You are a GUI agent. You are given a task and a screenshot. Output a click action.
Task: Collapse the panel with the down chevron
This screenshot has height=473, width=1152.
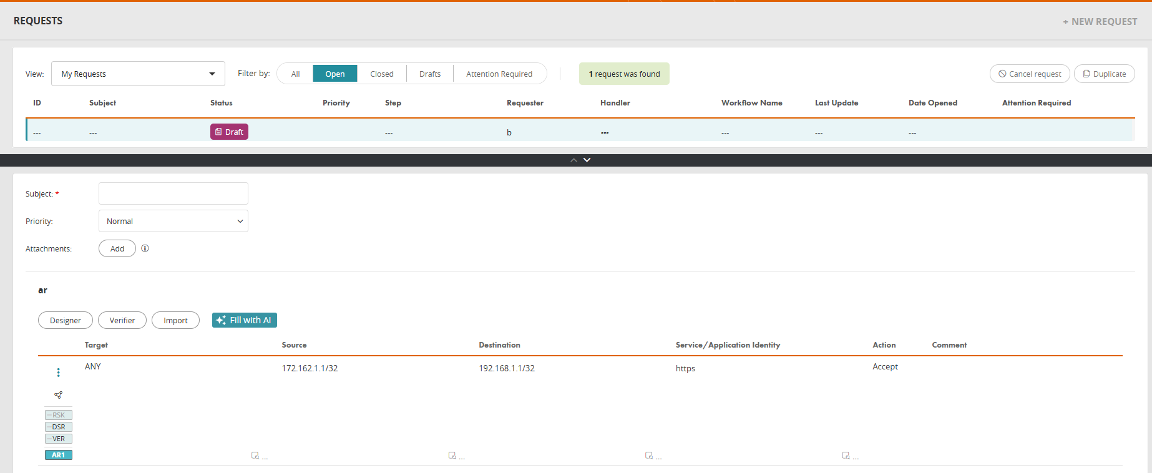(x=587, y=160)
